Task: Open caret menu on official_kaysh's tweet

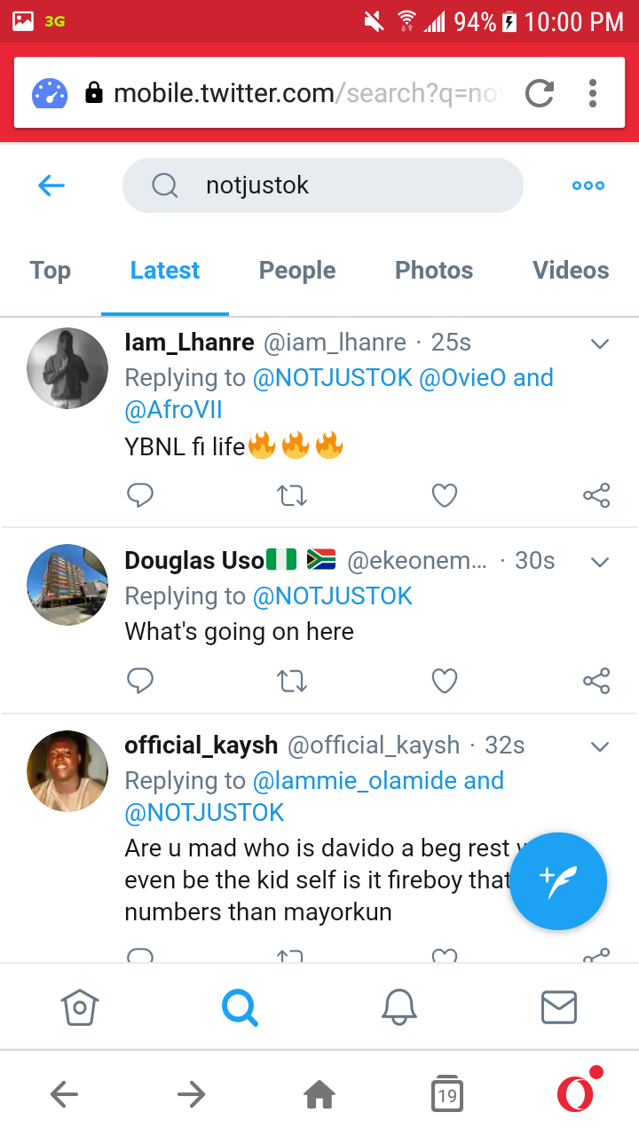Action: tap(600, 746)
